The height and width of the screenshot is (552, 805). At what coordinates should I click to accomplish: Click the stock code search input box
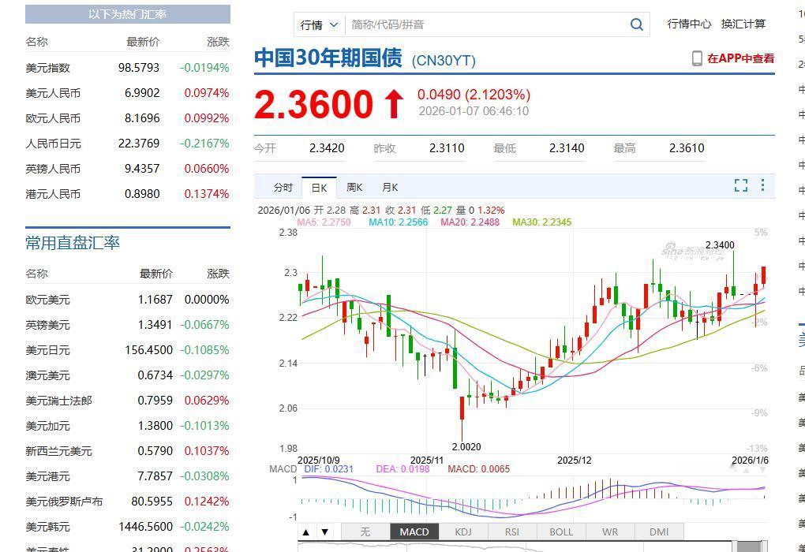[x=474, y=24]
